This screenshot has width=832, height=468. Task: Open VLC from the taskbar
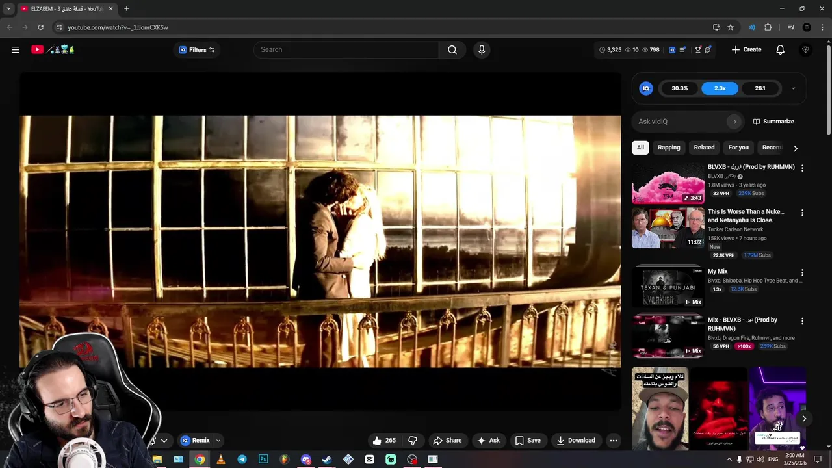(220, 460)
